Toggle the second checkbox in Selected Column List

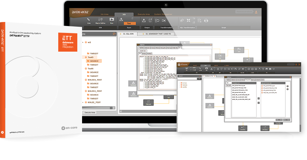[x=262, y=88]
